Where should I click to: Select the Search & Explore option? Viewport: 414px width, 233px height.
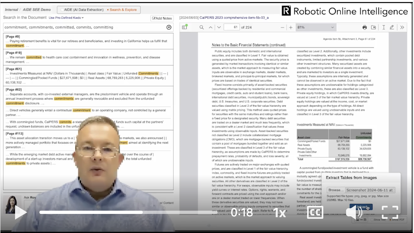coord(122,10)
